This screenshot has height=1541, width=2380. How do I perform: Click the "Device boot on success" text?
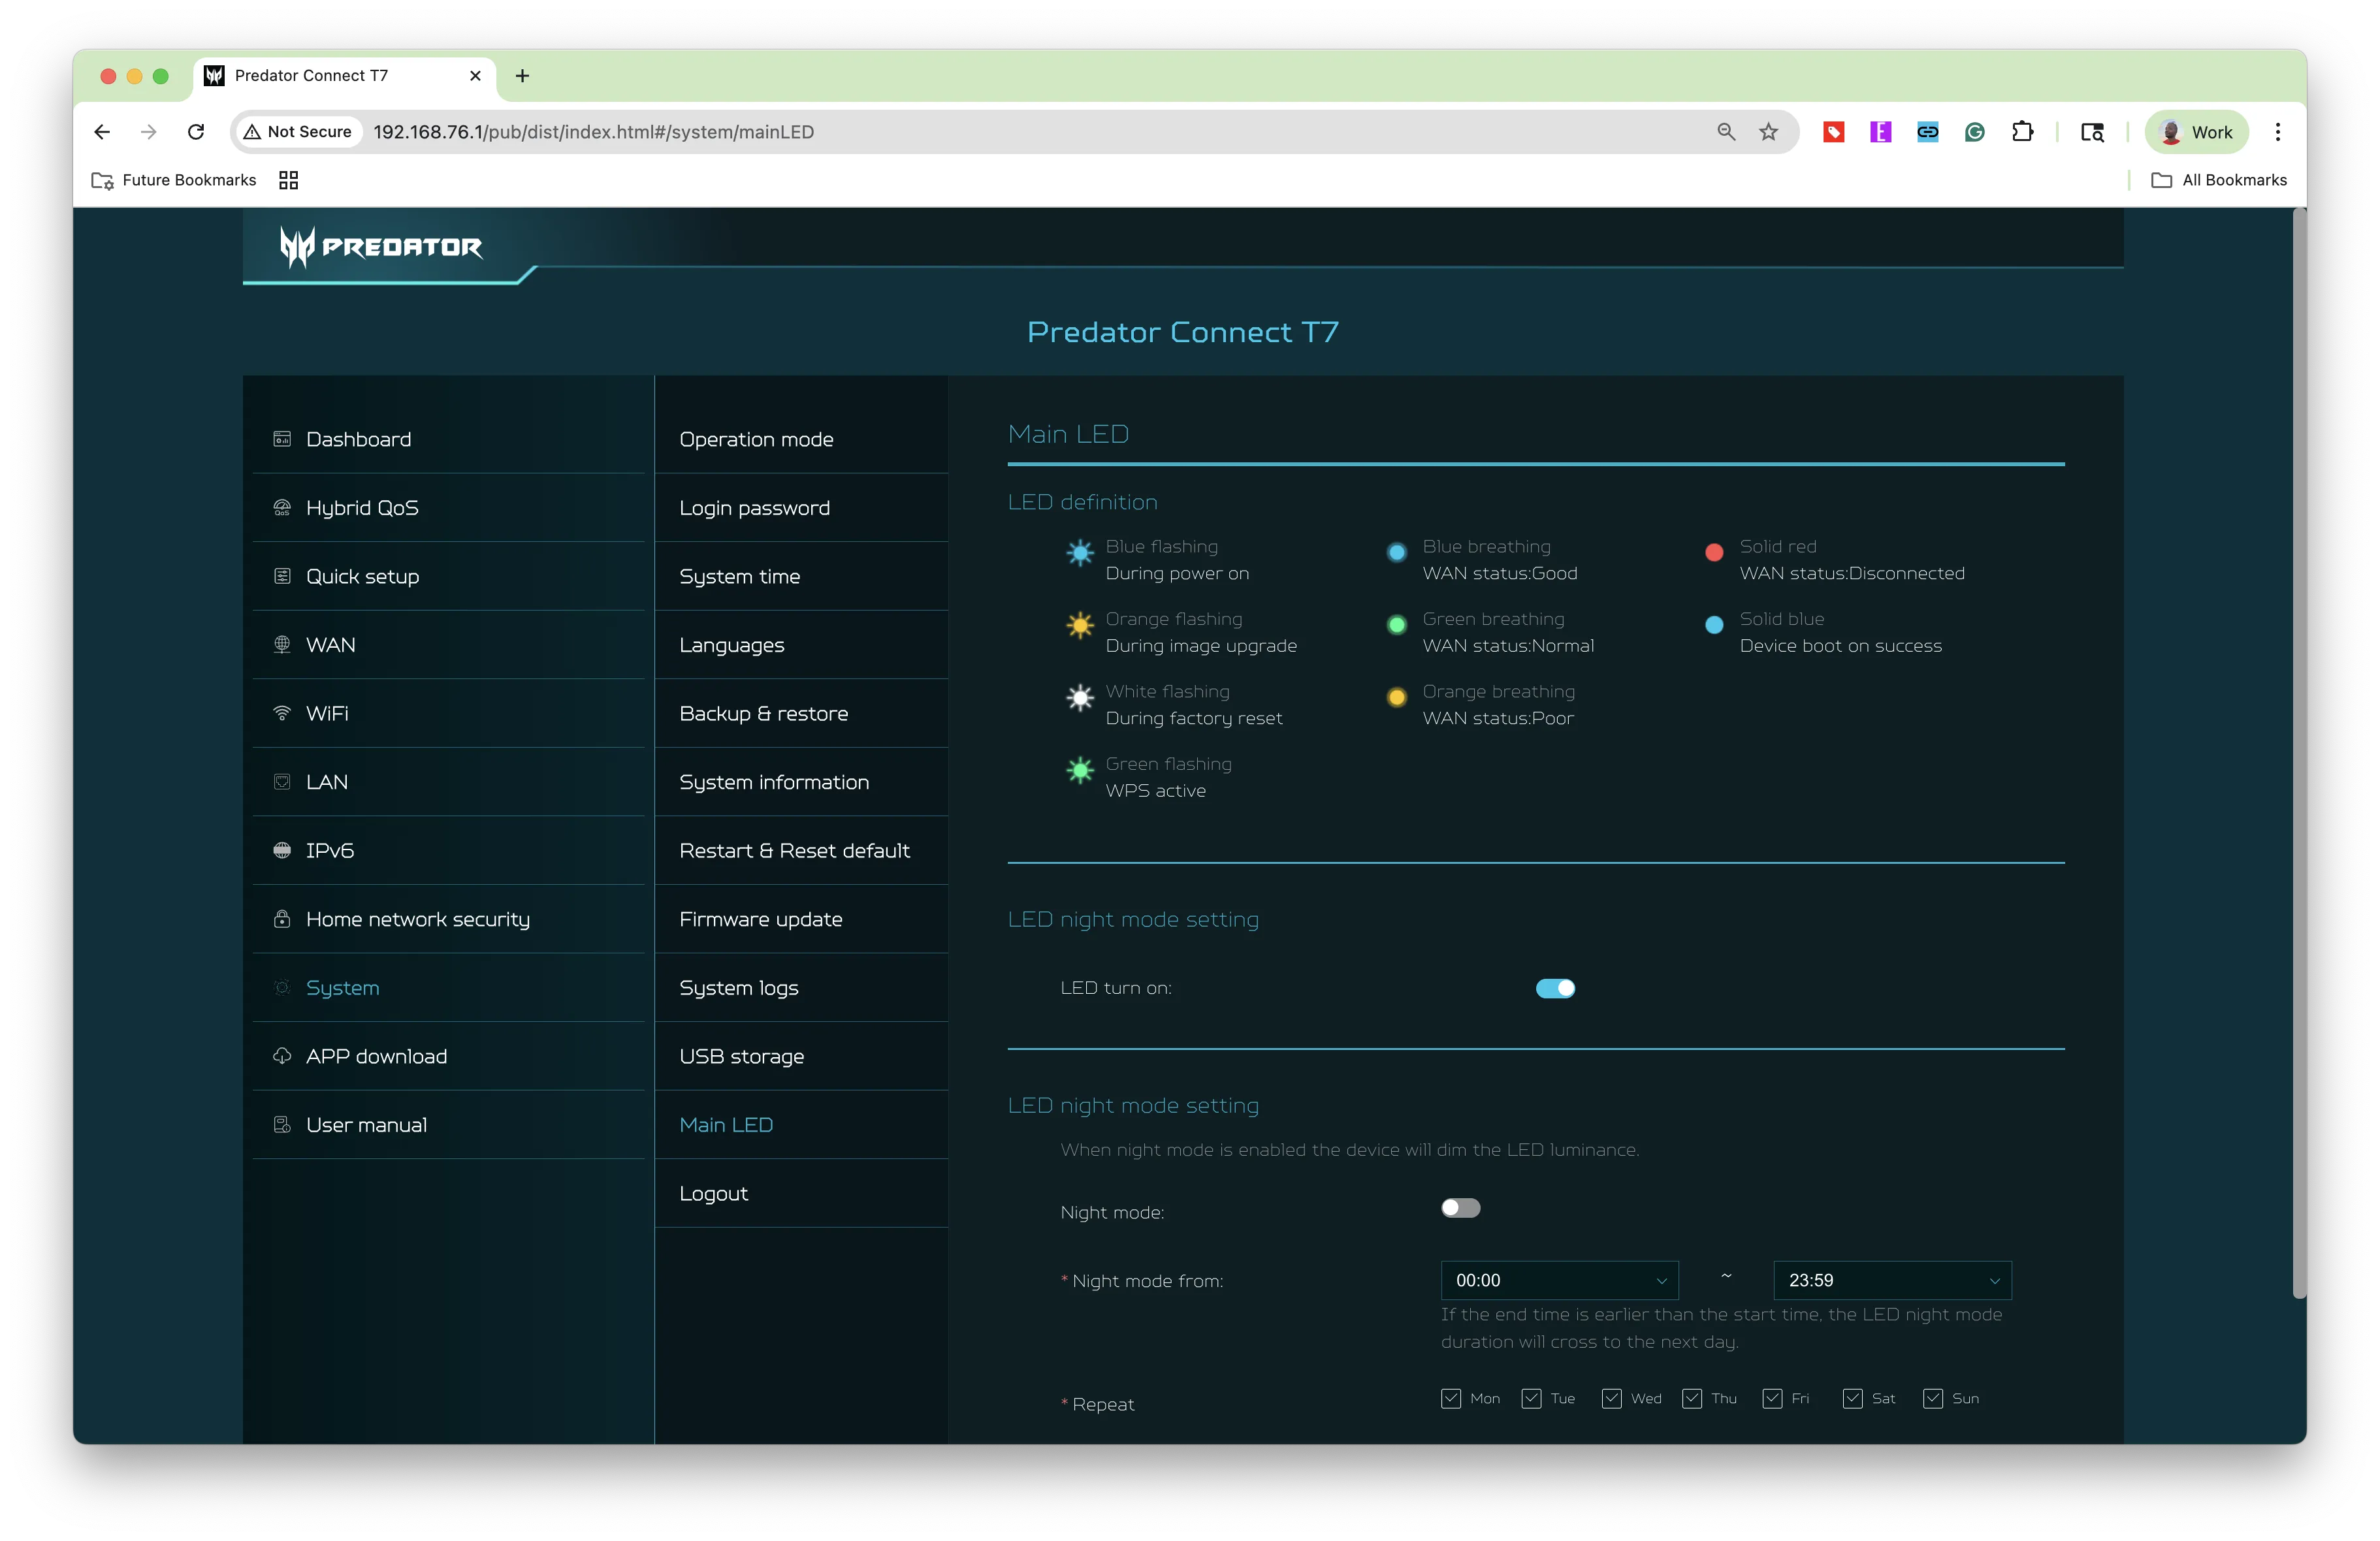(x=1841, y=646)
